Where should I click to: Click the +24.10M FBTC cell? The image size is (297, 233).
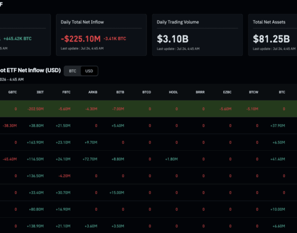click(63, 159)
